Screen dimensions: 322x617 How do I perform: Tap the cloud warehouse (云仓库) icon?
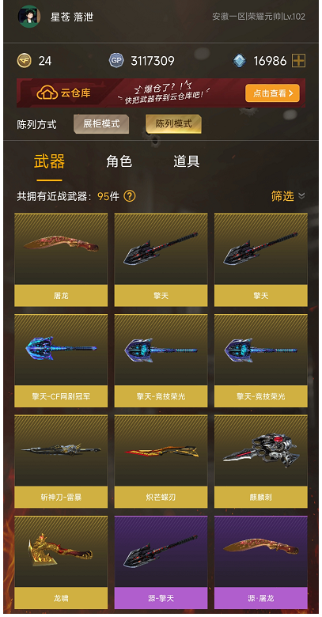pyautogui.click(x=44, y=93)
